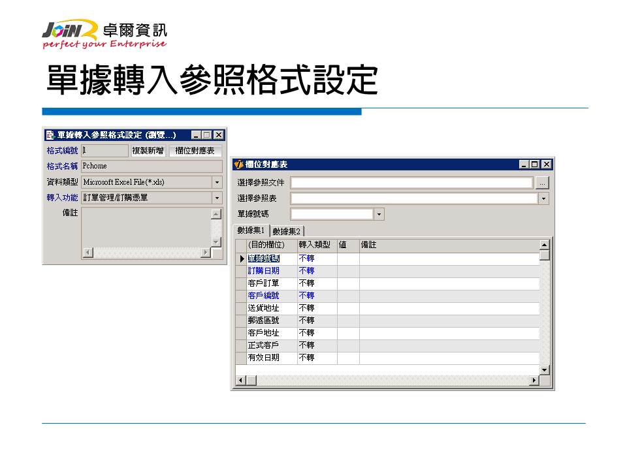Screen dimensions: 627x470
Task: Switch to the 數據集2 tab
Action: point(287,231)
